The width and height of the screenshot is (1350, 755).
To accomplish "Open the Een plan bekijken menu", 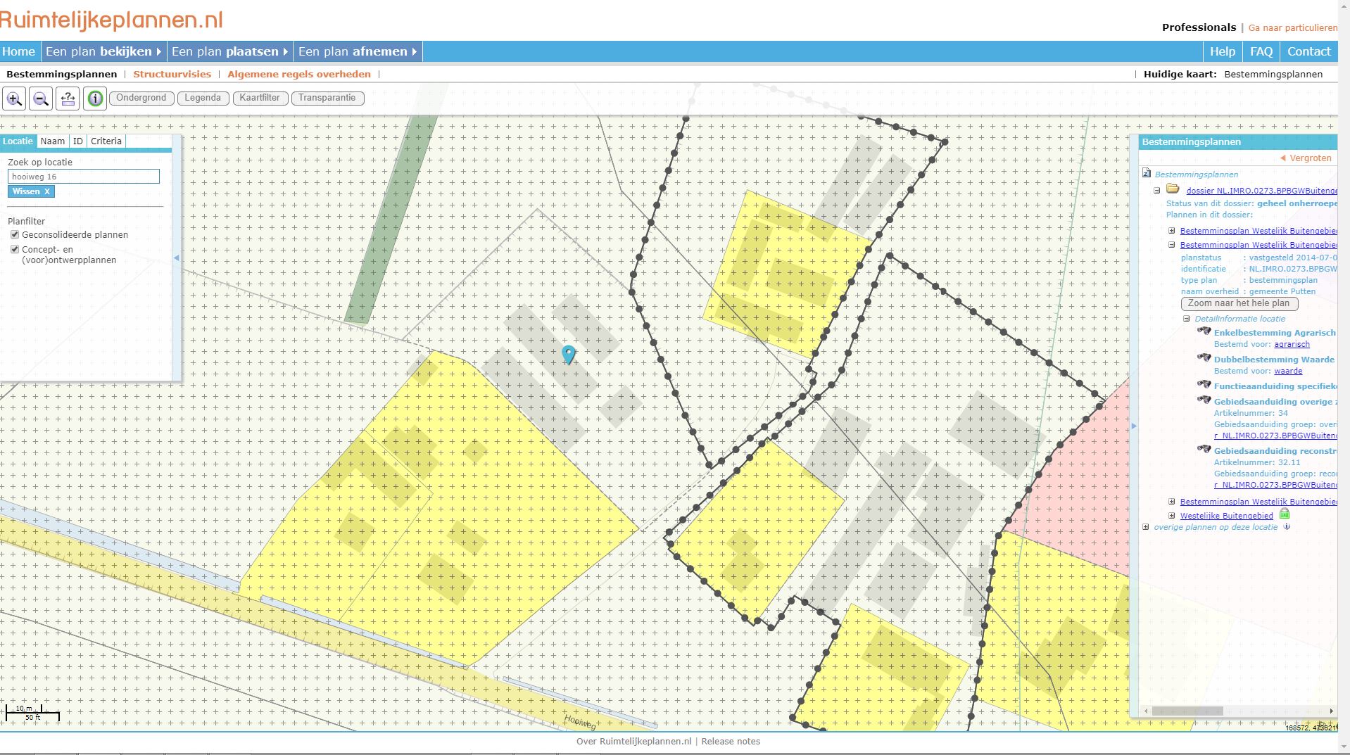I will (103, 51).
